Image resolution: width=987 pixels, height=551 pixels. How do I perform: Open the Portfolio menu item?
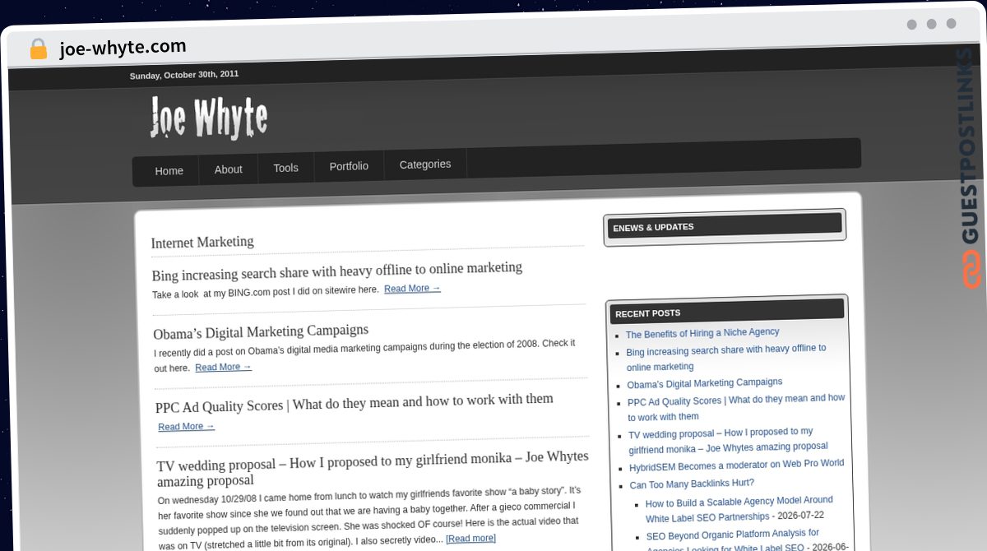349,166
